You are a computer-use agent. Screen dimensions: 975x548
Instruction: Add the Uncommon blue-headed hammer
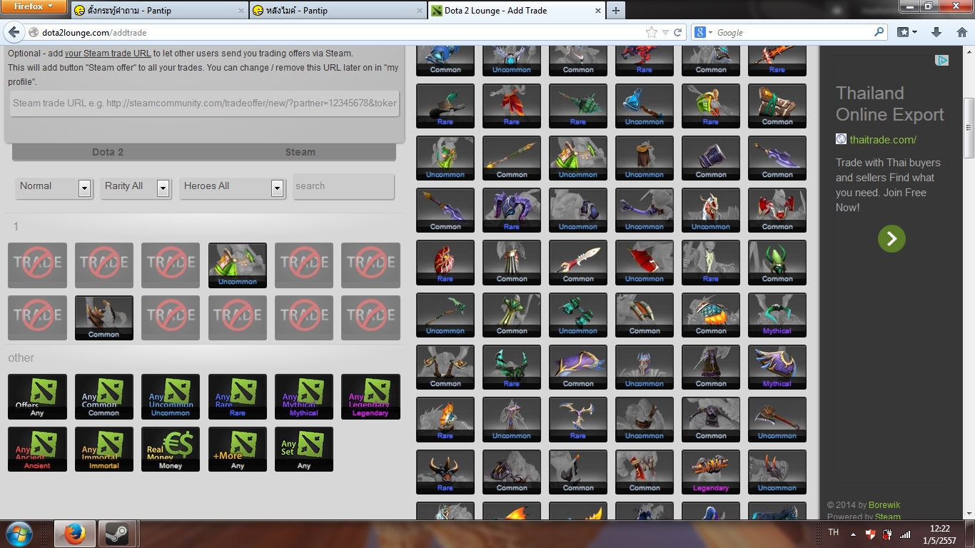645,106
